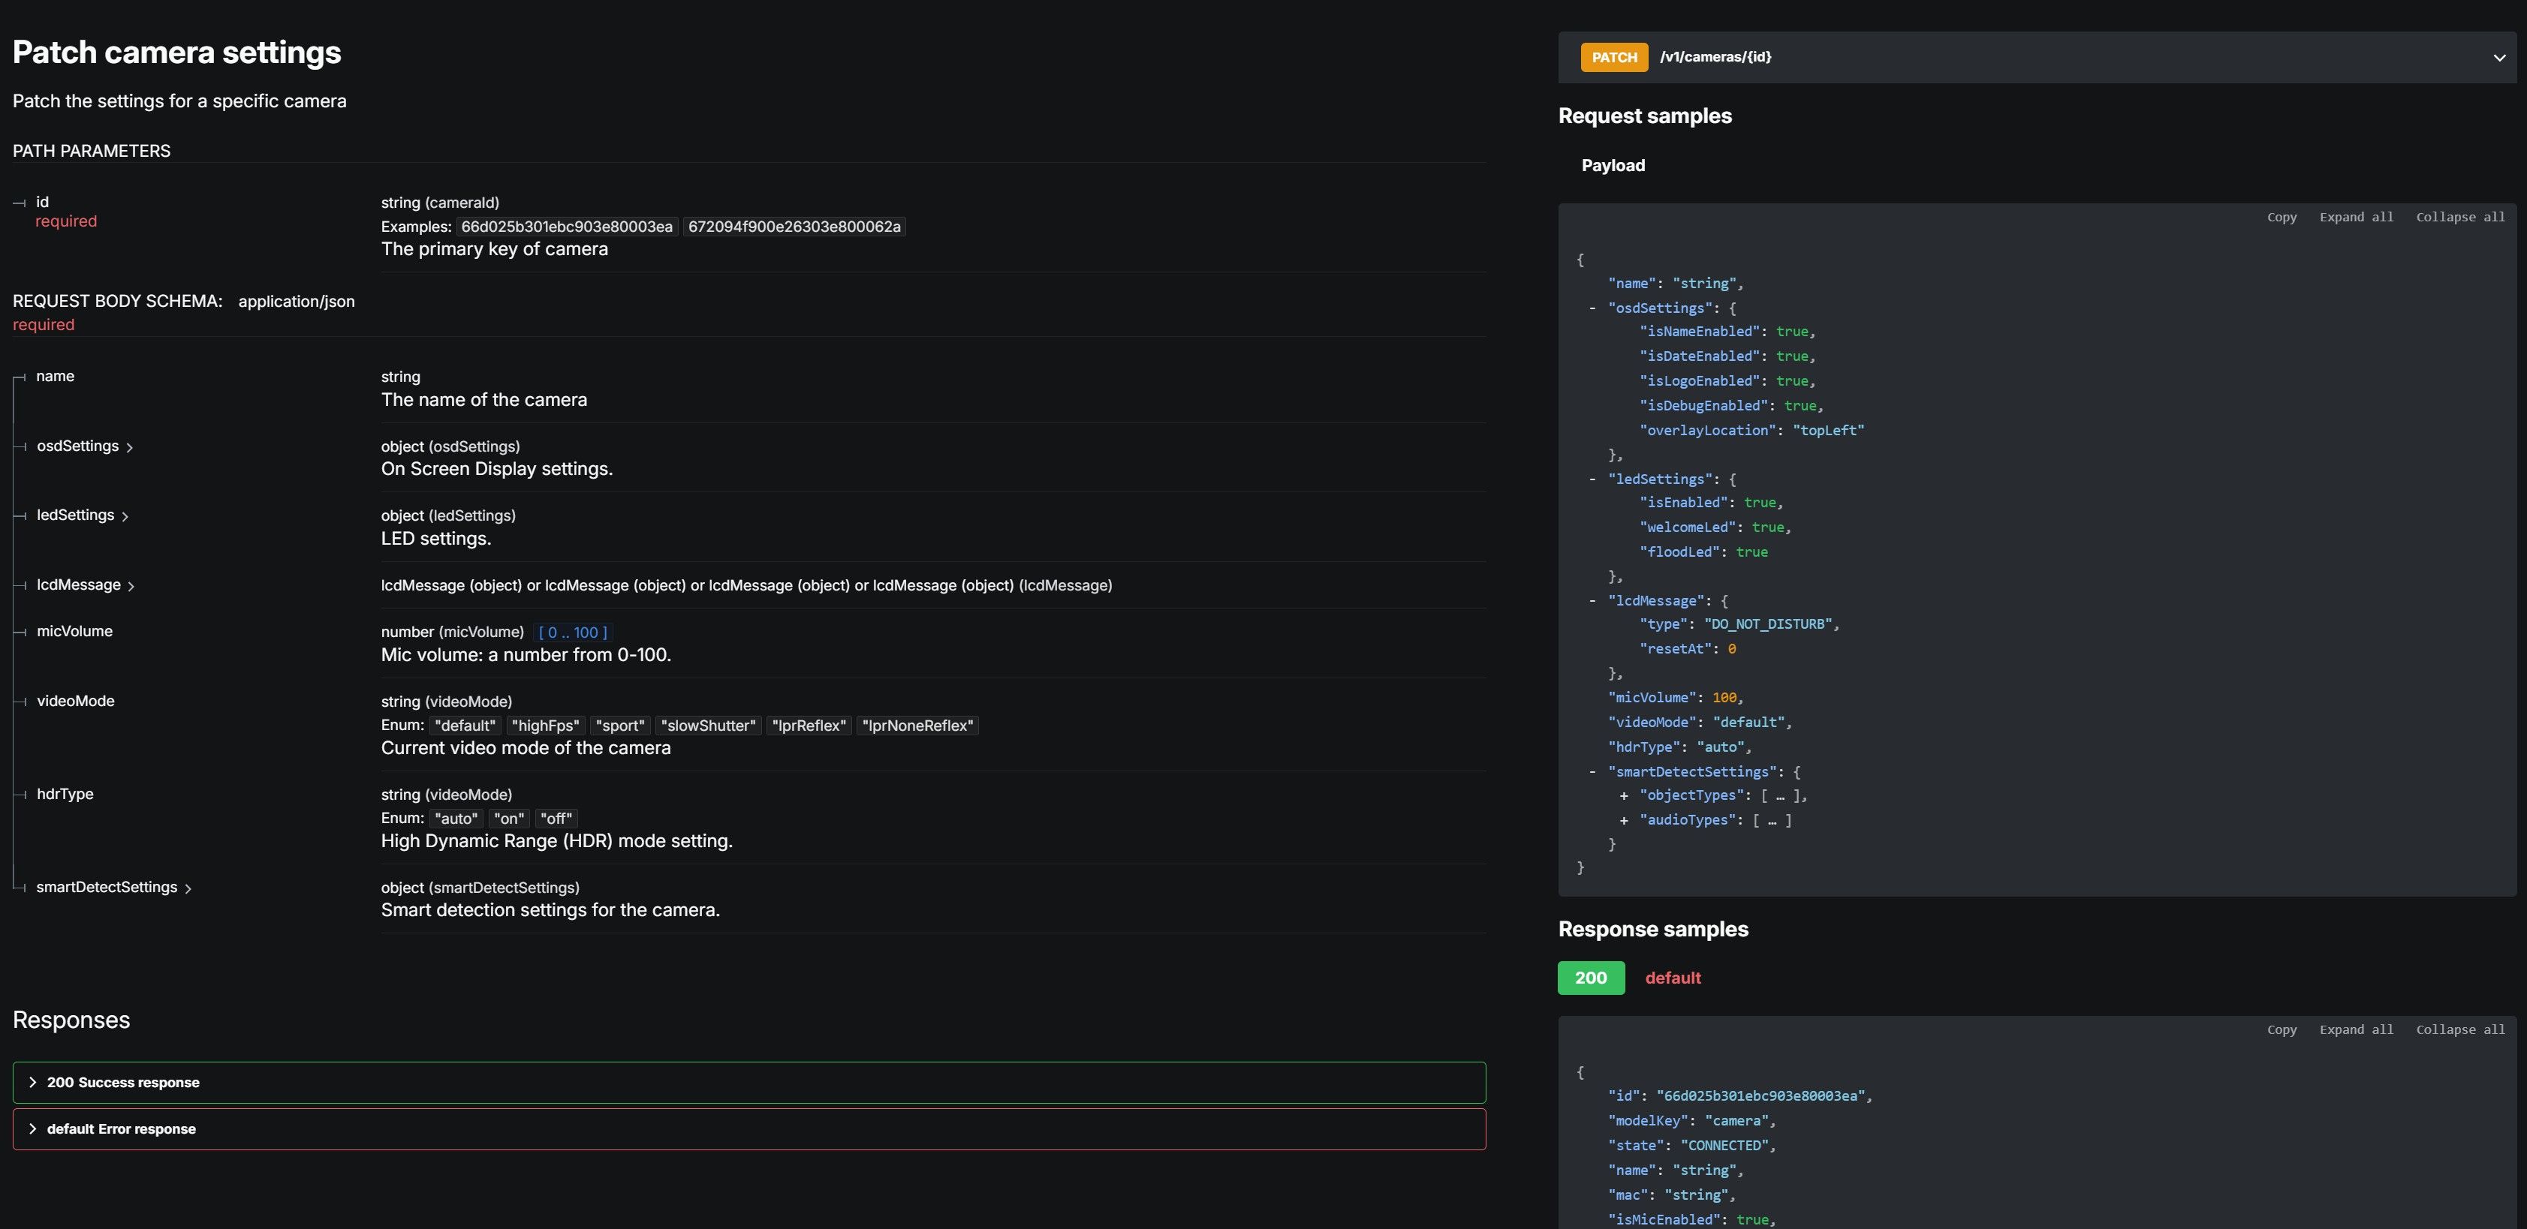Switch to default response sample tab
Viewport: 2527px width, 1229px height.
pyautogui.click(x=1673, y=978)
